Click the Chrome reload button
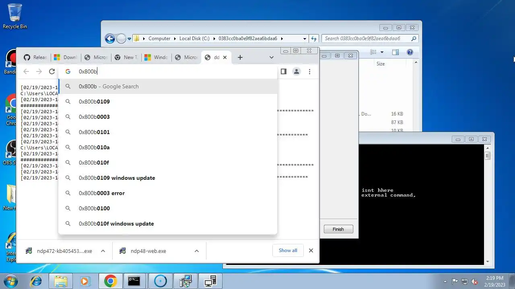Viewport: 515px width, 289px height. coord(51,71)
